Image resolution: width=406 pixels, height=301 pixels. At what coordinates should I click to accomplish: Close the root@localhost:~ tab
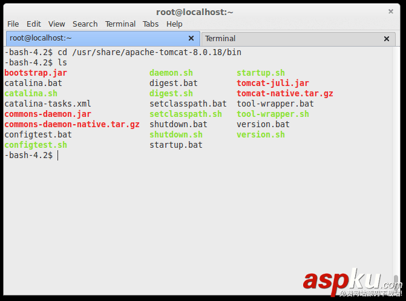tap(191, 38)
